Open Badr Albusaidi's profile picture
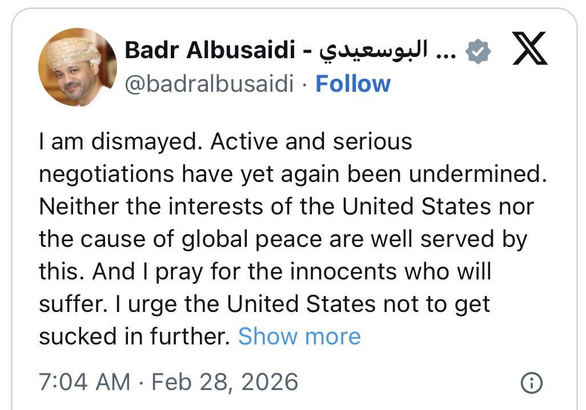 [77, 67]
